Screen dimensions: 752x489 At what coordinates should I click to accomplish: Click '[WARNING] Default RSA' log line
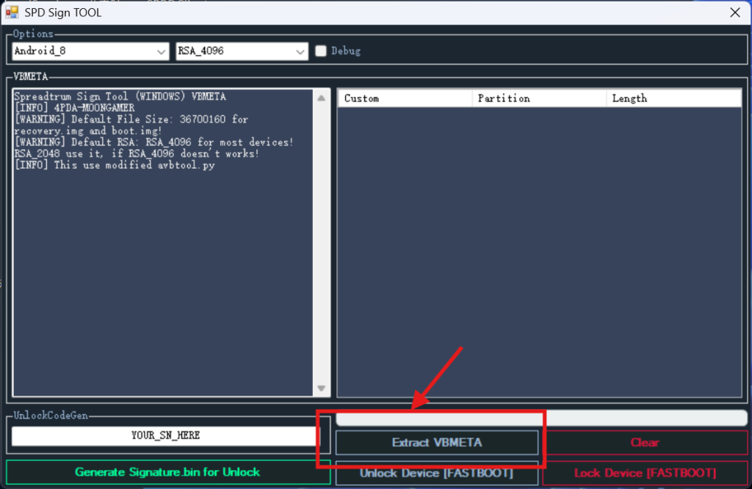(153, 148)
